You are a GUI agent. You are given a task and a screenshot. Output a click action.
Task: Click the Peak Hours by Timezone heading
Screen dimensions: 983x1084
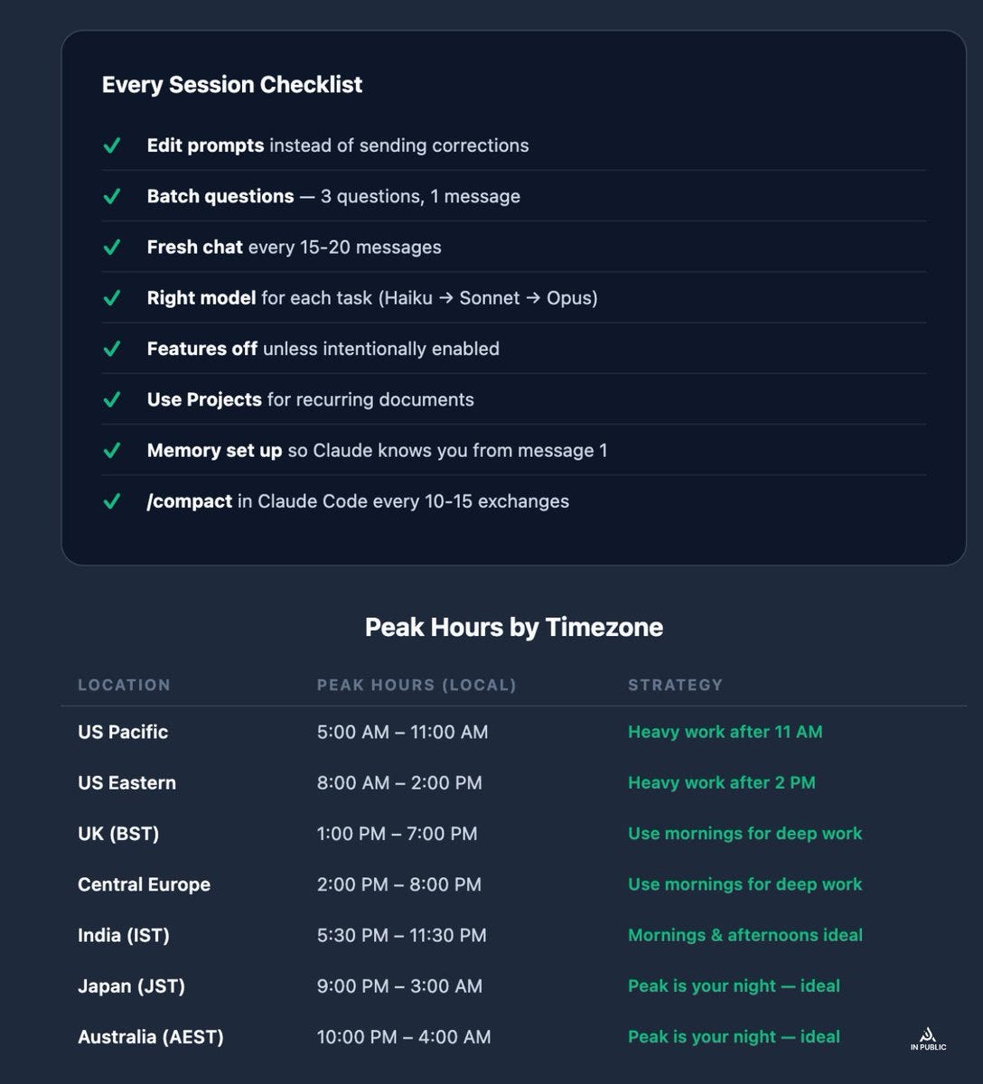tap(514, 627)
